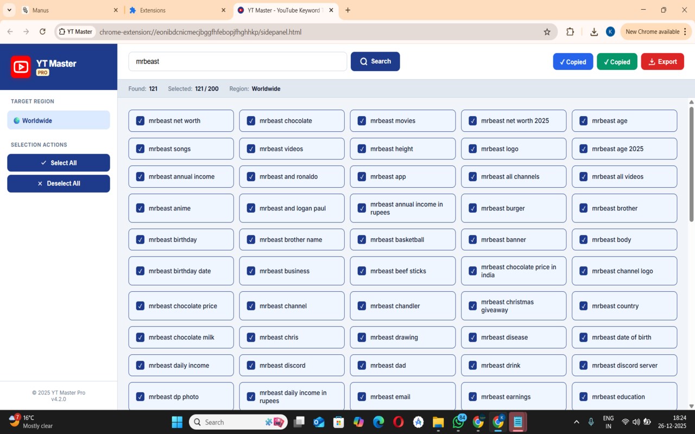Click the v4.2.0 version text
This screenshot has width=695, height=434.
(x=59, y=399)
